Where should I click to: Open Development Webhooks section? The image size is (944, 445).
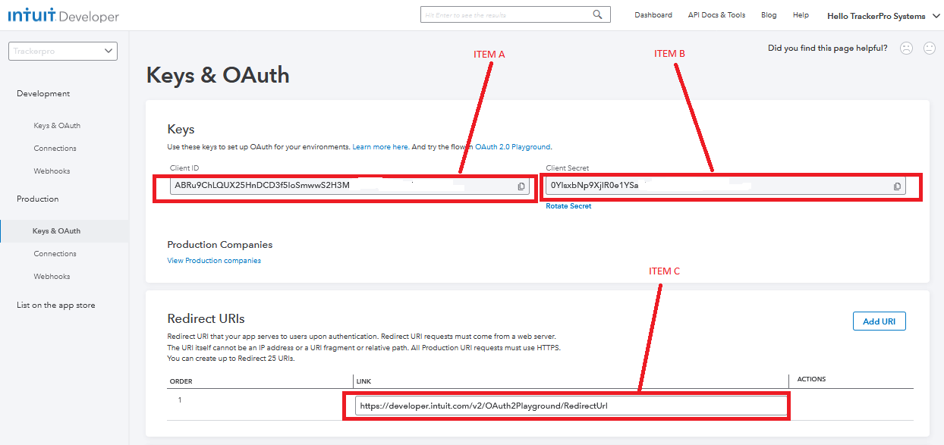coord(52,171)
